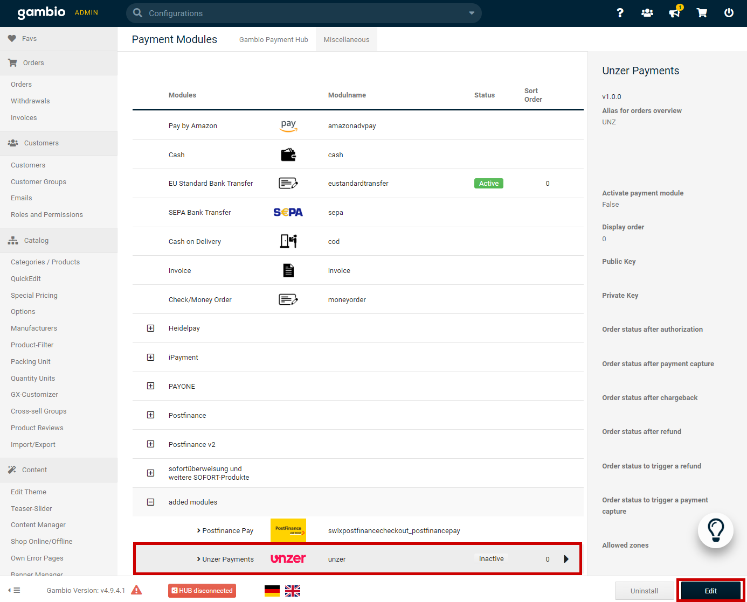
Task: Open the lightbulb help bubble
Action: [x=716, y=530]
